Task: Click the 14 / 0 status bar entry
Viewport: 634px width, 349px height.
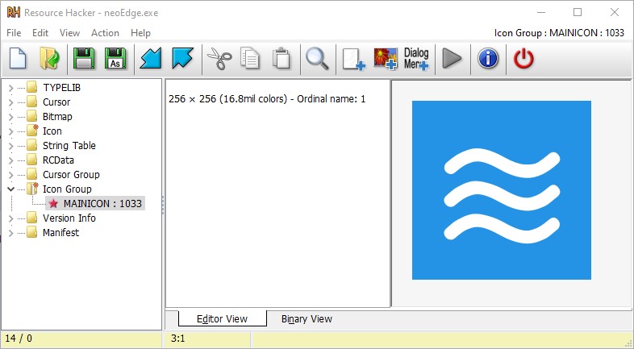Action: (x=19, y=339)
